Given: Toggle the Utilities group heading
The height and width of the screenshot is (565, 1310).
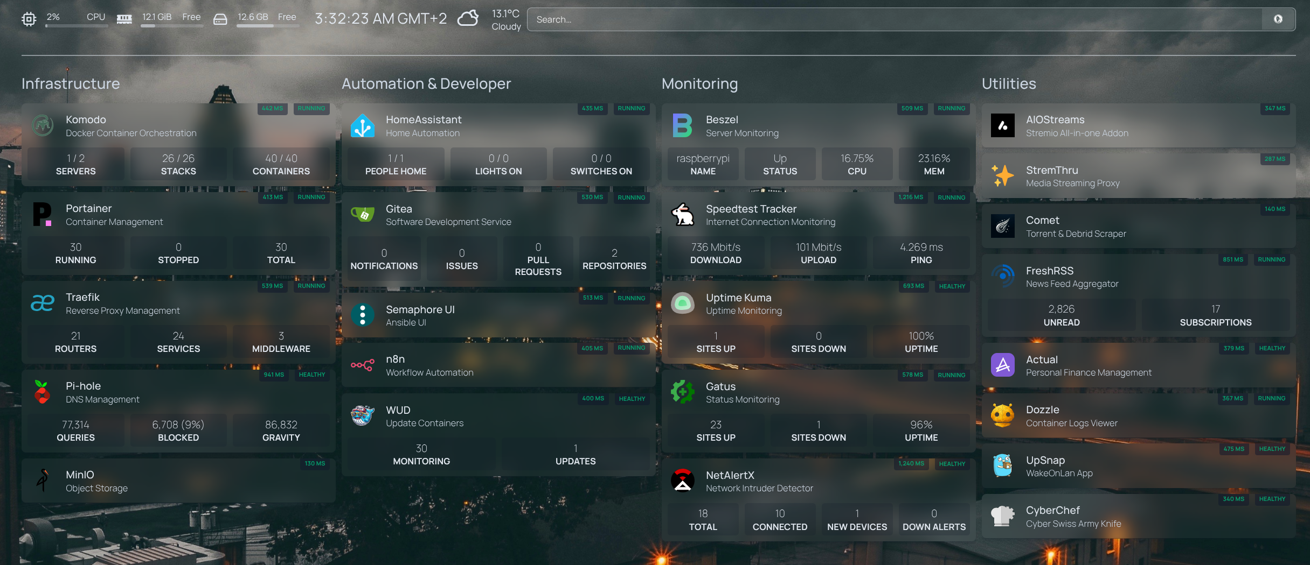Looking at the screenshot, I should [1008, 84].
